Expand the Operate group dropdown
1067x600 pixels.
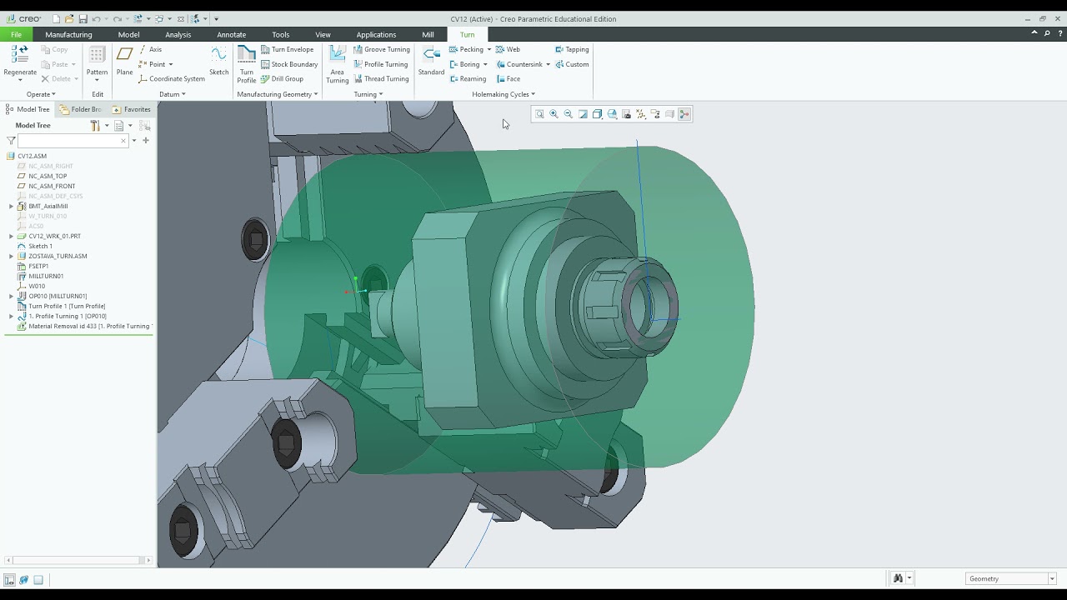41,94
